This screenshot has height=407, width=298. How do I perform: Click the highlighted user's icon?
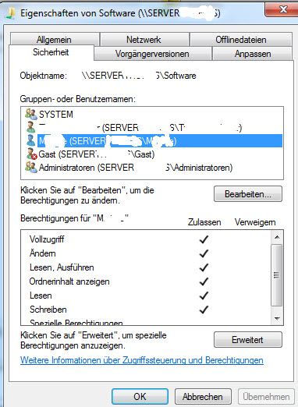point(31,140)
